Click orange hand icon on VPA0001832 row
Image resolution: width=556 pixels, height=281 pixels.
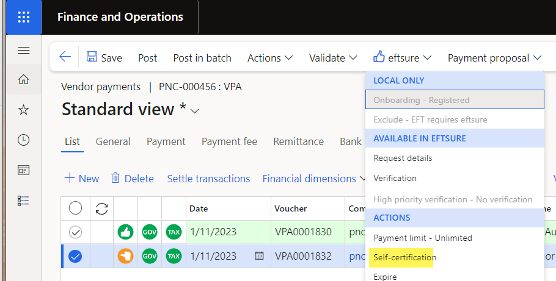pos(125,256)
